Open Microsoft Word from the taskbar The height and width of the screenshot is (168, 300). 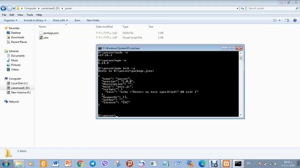[x=55, y=164]
